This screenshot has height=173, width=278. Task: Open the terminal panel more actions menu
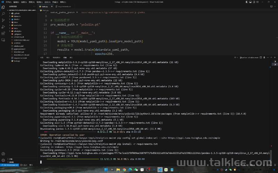[268, 57]
